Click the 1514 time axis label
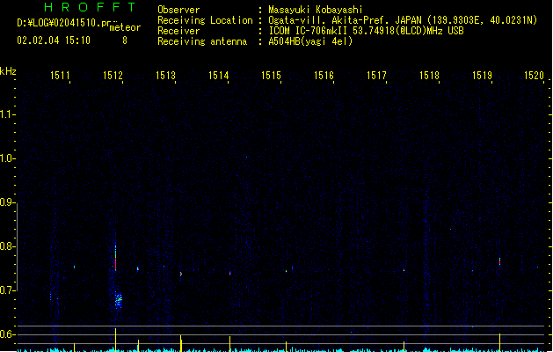This screenshot has width=553, height=352. click(218, 76)
